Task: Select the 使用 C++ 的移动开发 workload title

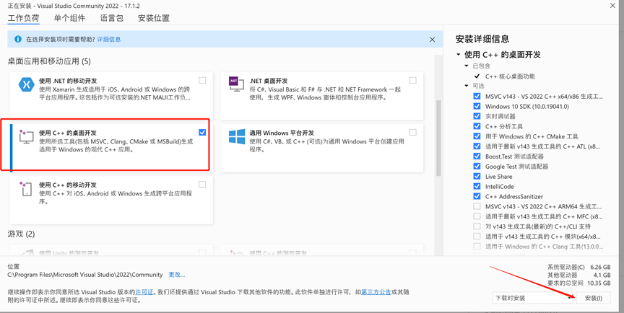Action: tap(68, 185)
